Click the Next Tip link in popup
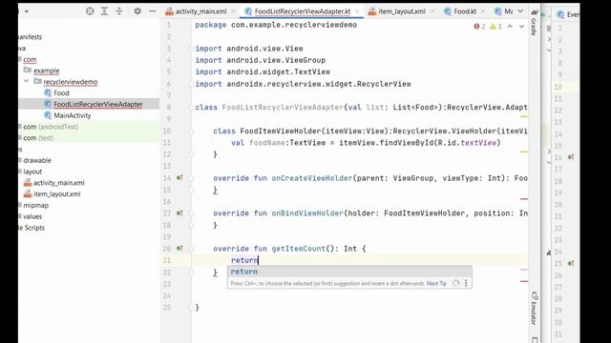The height and width of the screenshot is (343, 611). [436, 284]
